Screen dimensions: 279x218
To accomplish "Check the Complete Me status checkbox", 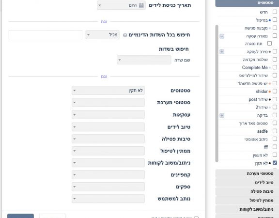I will pyautogui.click(x=275, y=67).
